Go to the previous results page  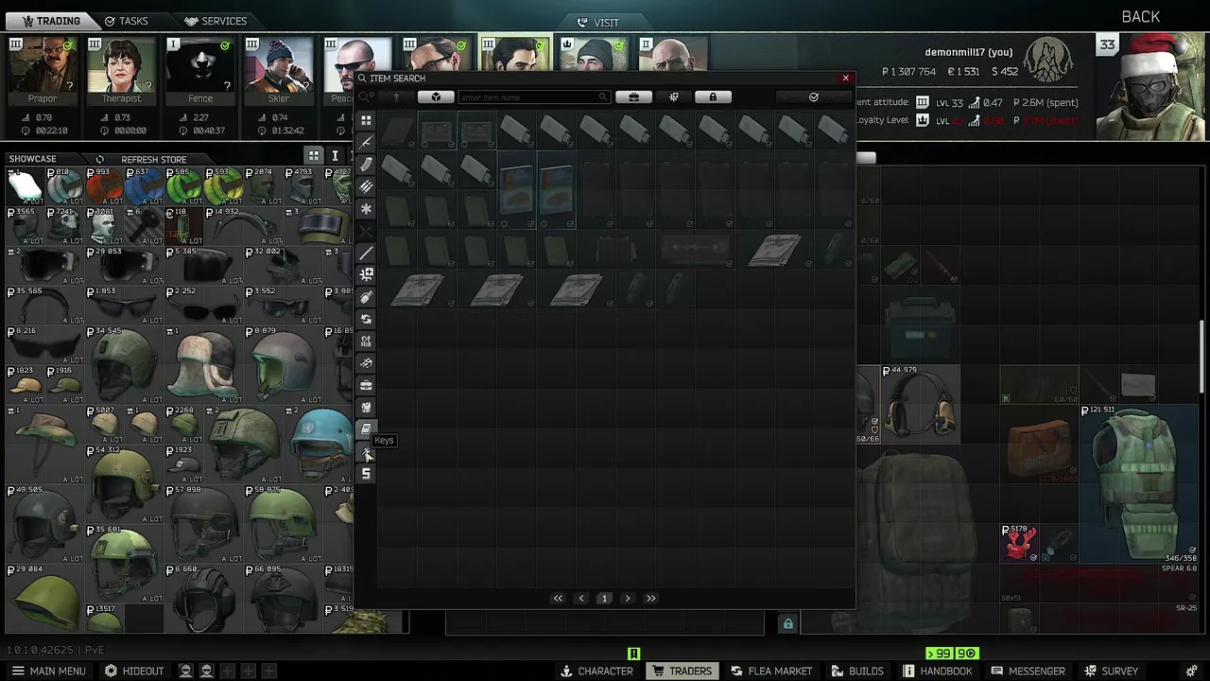pos(581,598)
